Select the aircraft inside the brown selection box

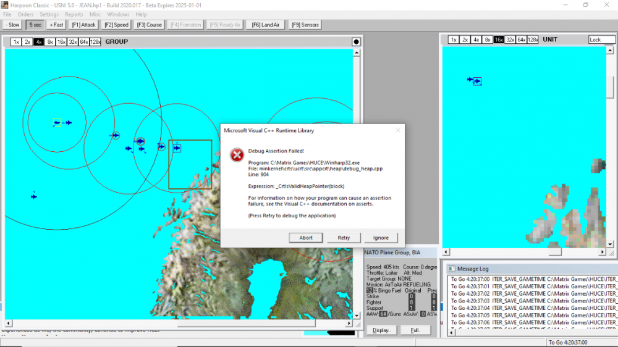(x=177, y=148)
